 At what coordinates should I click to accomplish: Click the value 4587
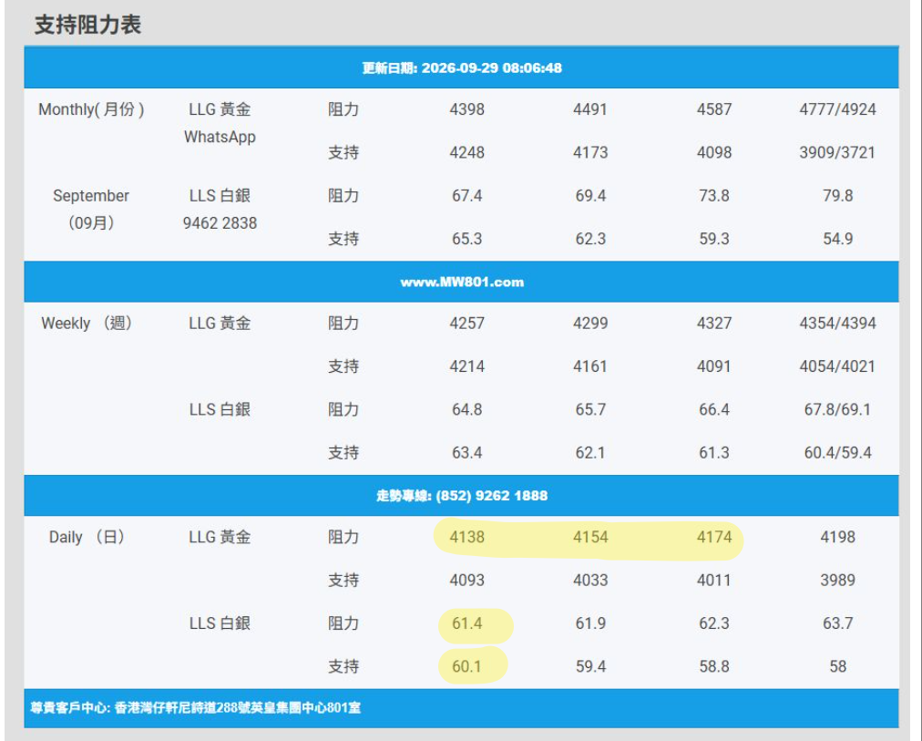pyautogui.click(x=714, y=109)
